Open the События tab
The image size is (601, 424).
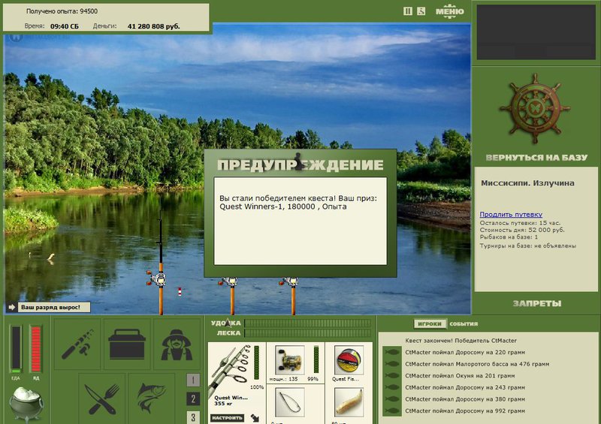(x=464, y=324)
